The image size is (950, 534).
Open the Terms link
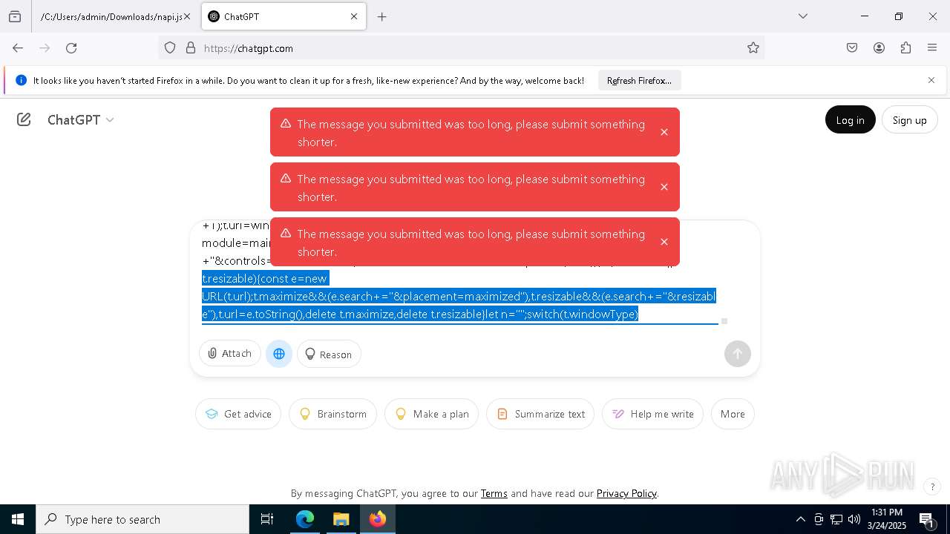[x=494, y=493]
